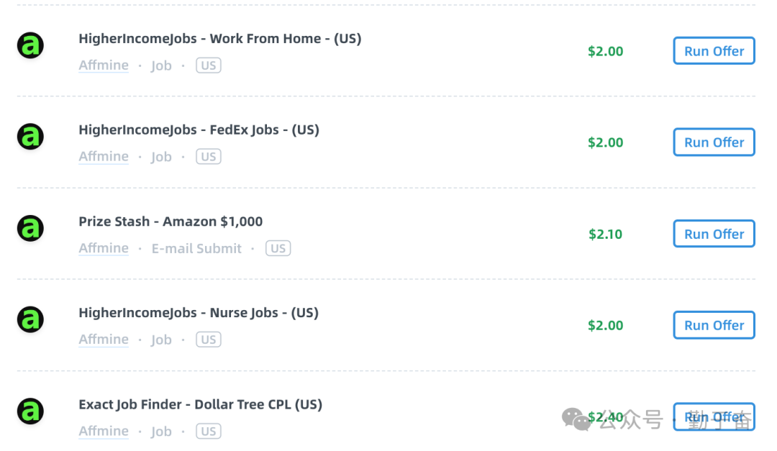
Task: Open HigherIncomeJobs - Work From Home offer title
Action: coord(219,39)
